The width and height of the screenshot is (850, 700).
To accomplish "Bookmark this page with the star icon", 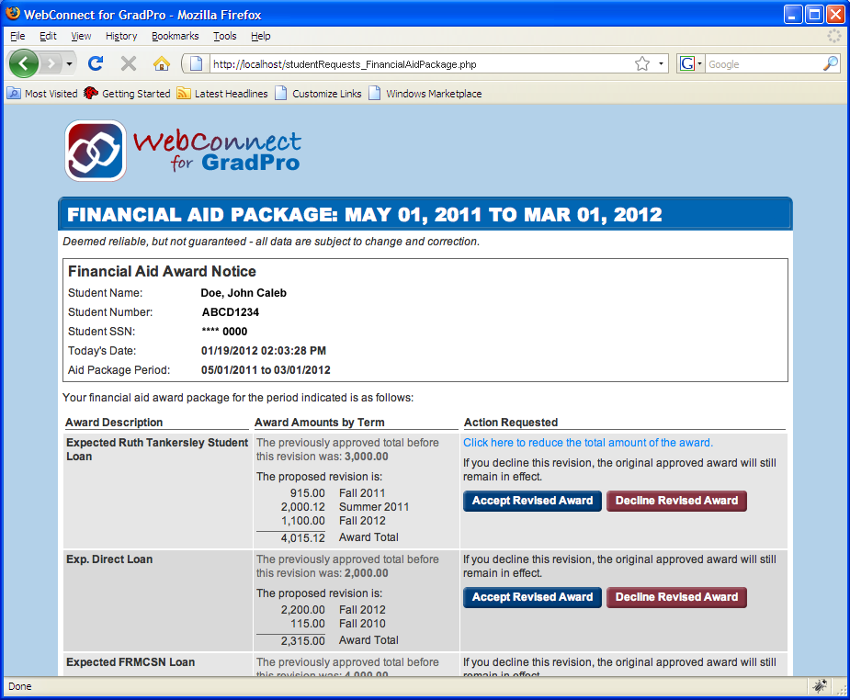I will point(642,64).
